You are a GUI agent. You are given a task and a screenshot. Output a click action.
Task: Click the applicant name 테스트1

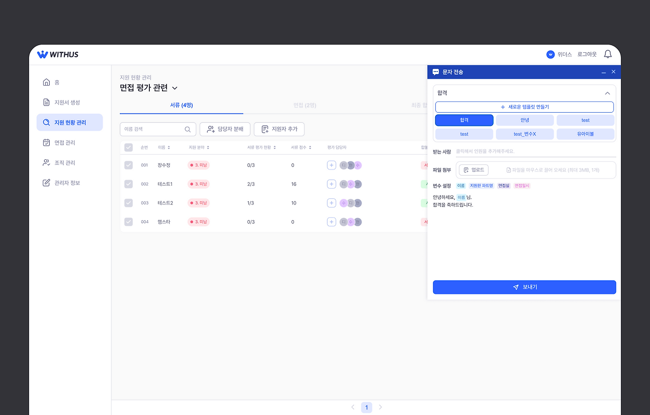click(x=165, y=184)
